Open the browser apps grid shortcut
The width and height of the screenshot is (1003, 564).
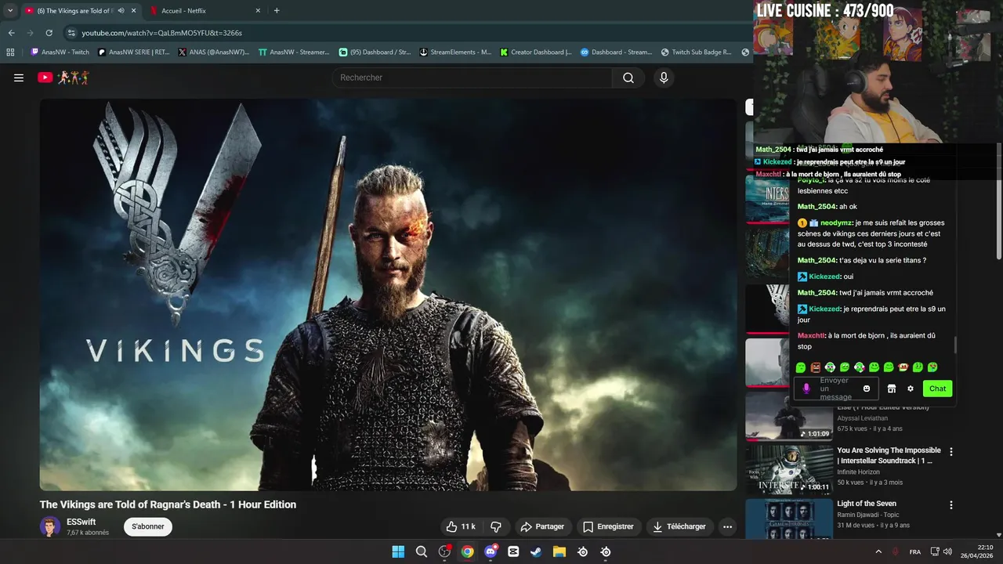(10, 52)
